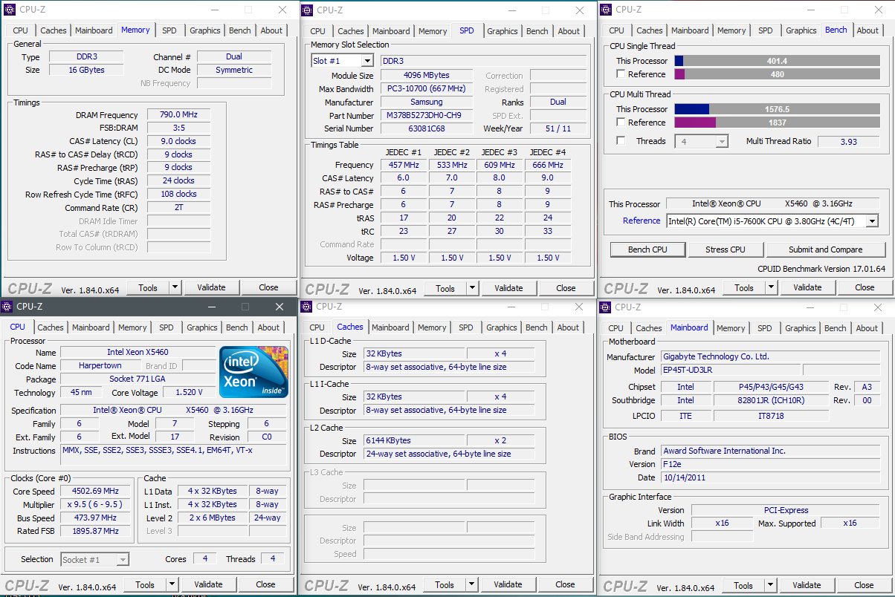Click Reference single thread bar showing 480

(776, 74)
